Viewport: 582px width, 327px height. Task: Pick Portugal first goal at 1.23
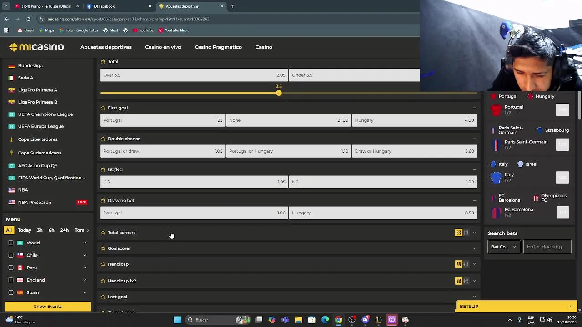click(163, 120)
